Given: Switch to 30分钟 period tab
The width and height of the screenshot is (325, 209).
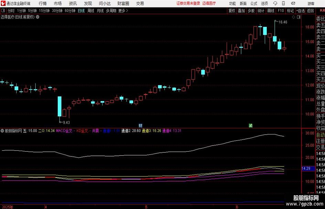Looking at the screenshot, I should (x=57, y=11).
